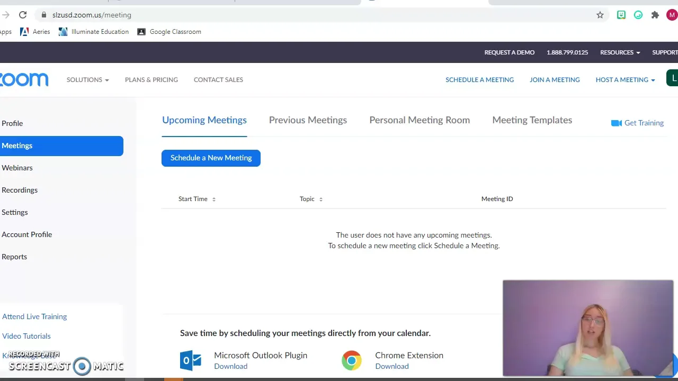Select Meetings in the sidebar
The width and height of the screenshot is (678, 381).
61,146
